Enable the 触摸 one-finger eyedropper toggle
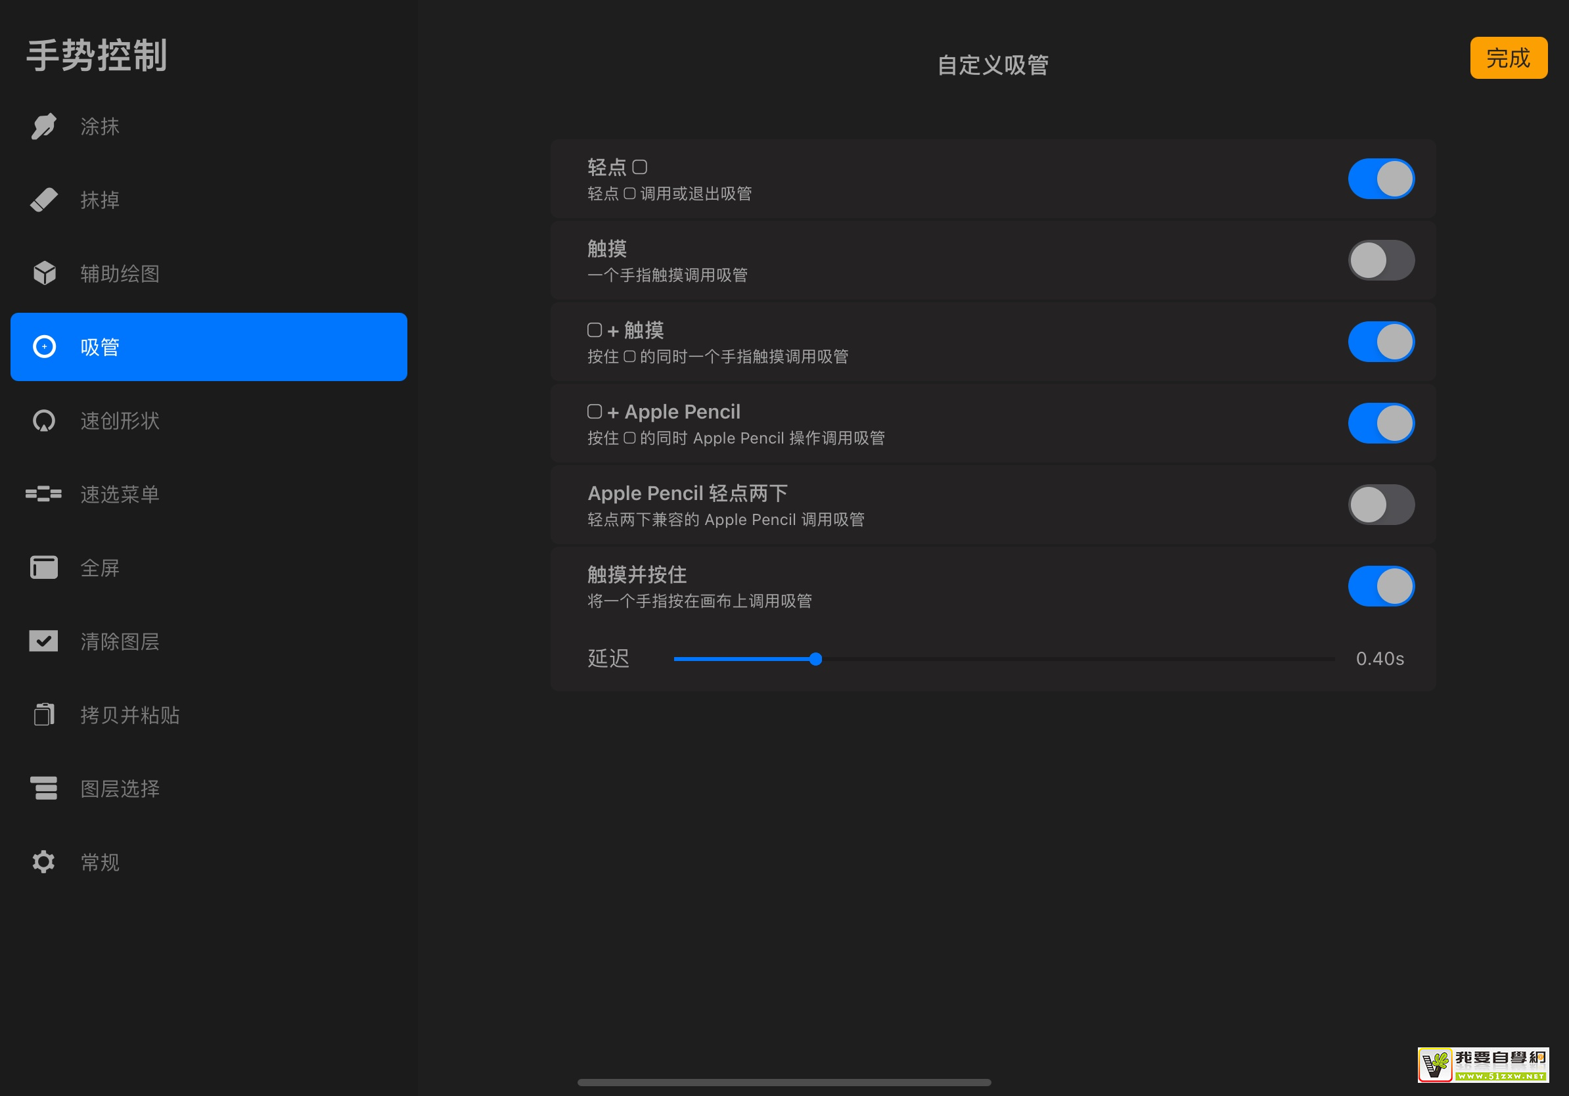This screenshot has width=1569, height=1096. point(1380,260)
